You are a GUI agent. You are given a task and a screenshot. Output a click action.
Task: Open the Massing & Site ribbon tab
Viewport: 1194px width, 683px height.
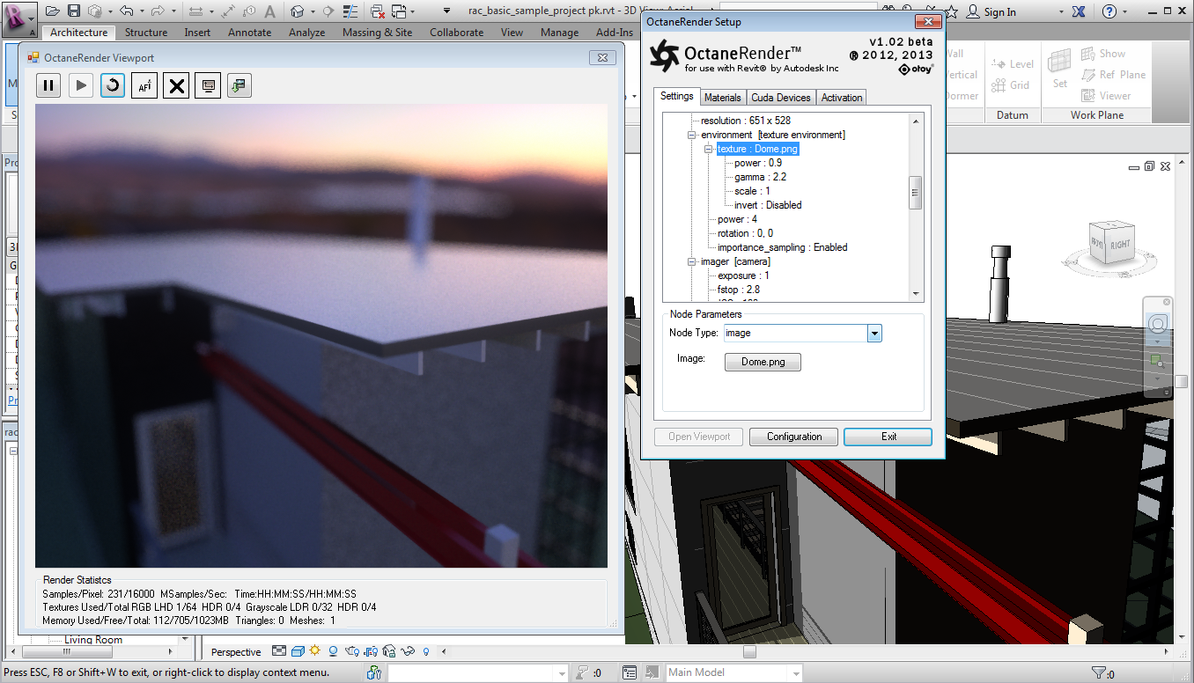coord(377,33)
